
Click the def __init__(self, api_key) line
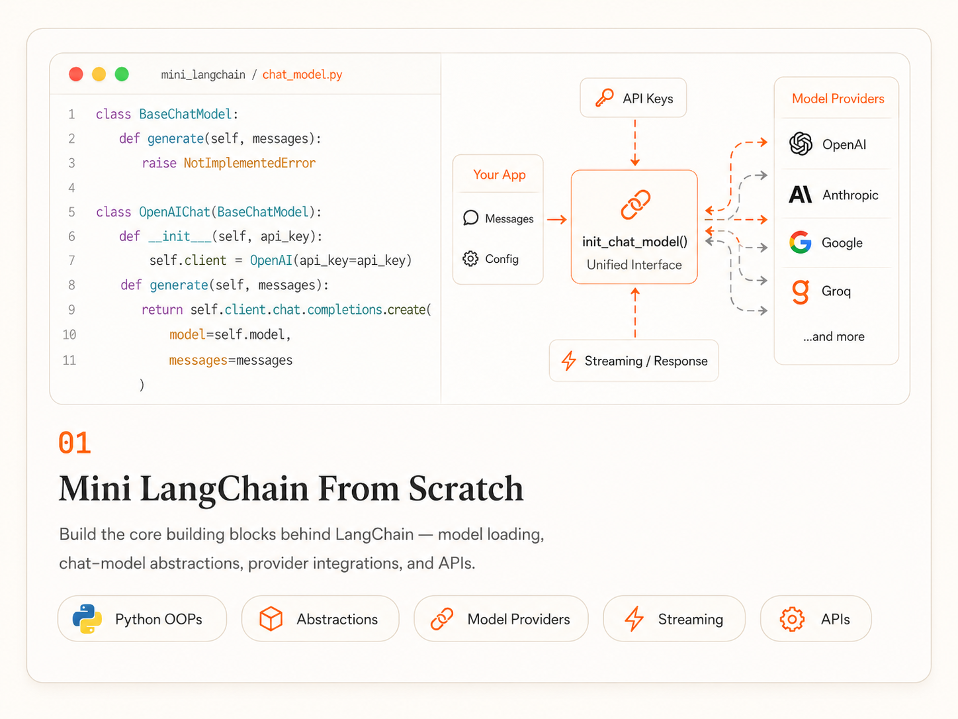click(221, 236)
